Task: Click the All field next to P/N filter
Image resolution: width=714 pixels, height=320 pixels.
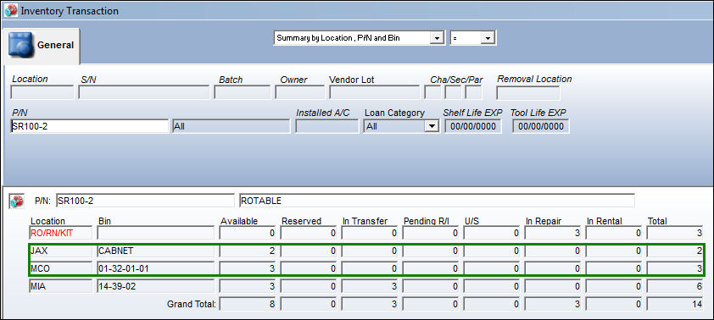Action: (x=231, y=126)
